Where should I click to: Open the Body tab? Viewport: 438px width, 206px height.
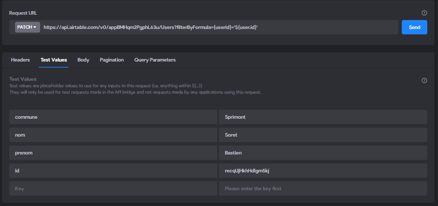(83, 60)
